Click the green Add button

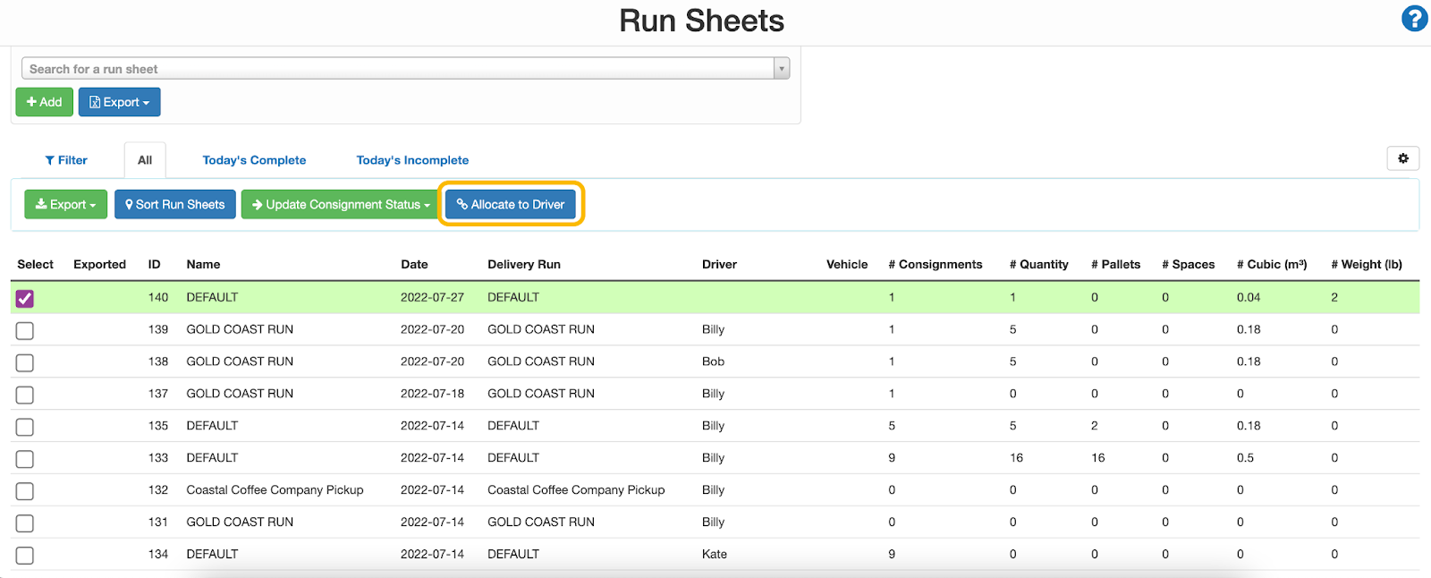44,102
